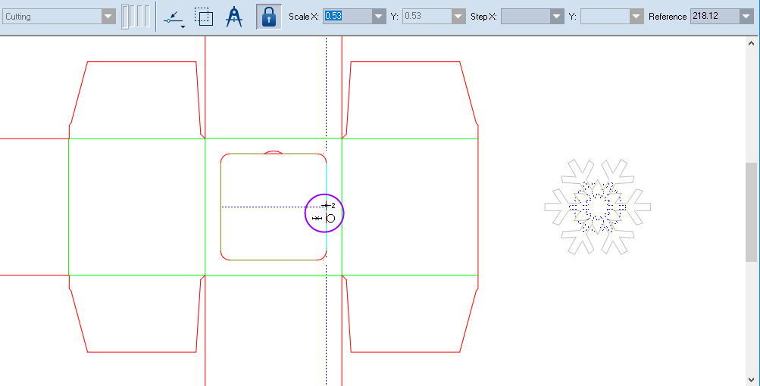Open the Step X dropdown arrow
760x386 pixels.
557,17
